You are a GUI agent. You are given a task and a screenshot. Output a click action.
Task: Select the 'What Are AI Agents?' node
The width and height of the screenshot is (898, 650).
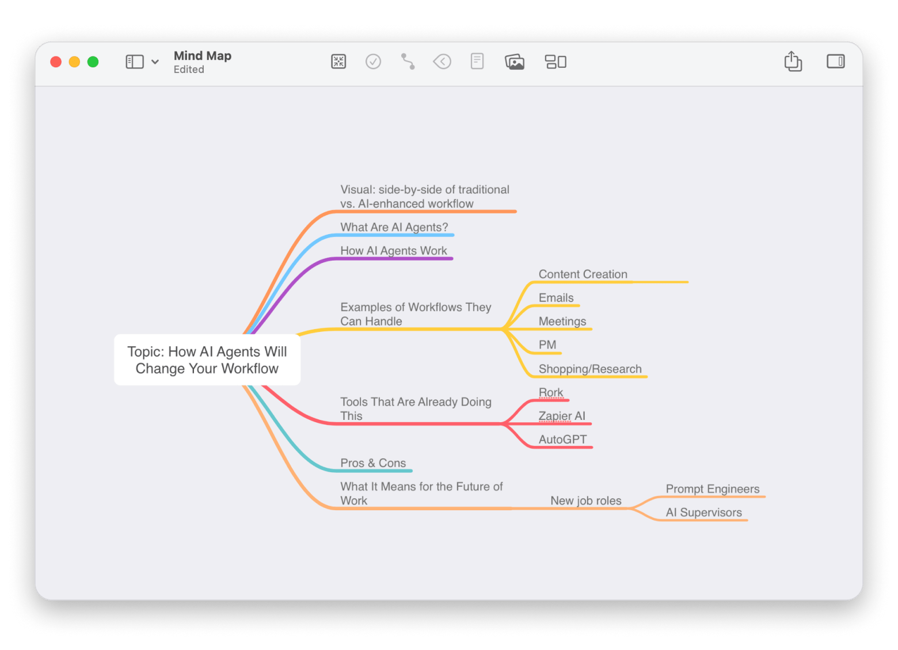(394, 227)
